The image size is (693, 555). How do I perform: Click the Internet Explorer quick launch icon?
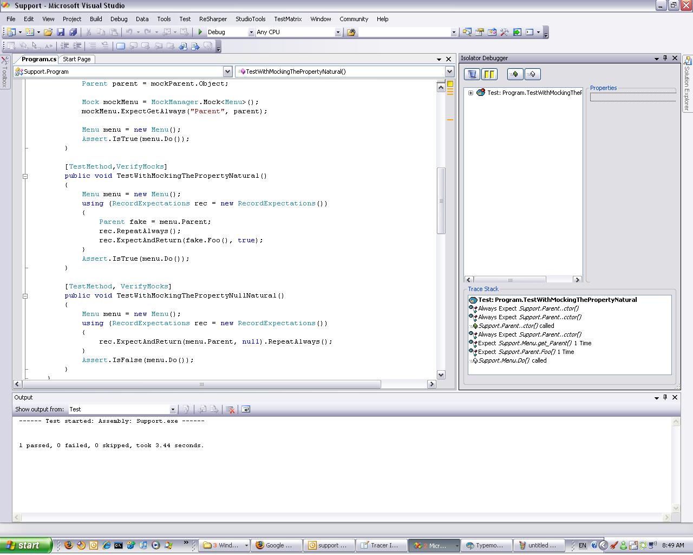point(106,545)
